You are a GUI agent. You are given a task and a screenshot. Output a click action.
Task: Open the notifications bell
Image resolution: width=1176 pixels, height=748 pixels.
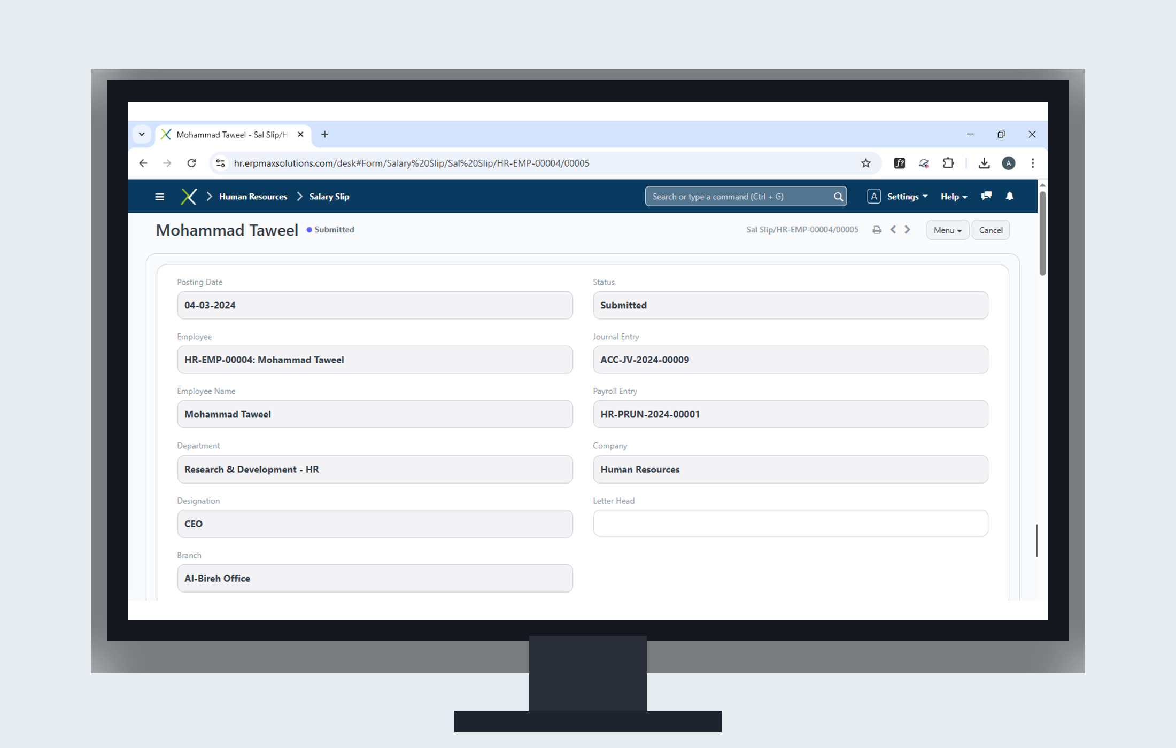1010,196
